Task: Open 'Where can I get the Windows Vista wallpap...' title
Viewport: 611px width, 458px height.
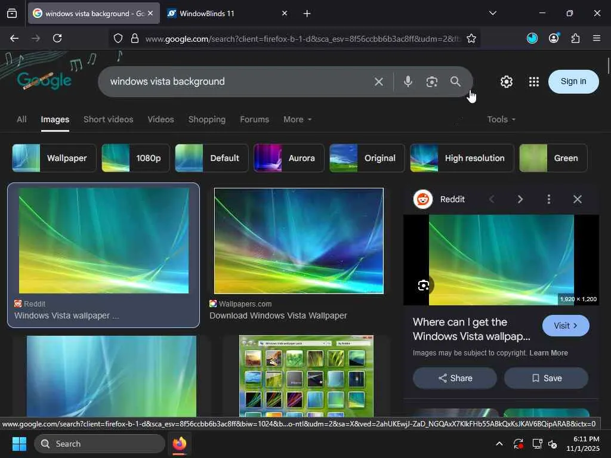Action: pyautogui.click(x=471, y=329)
